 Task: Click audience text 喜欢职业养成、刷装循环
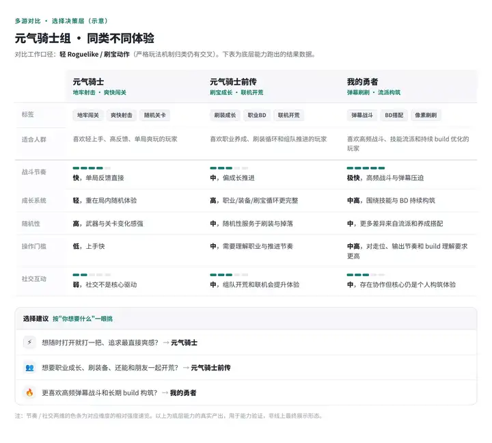(x=269, y=139)
